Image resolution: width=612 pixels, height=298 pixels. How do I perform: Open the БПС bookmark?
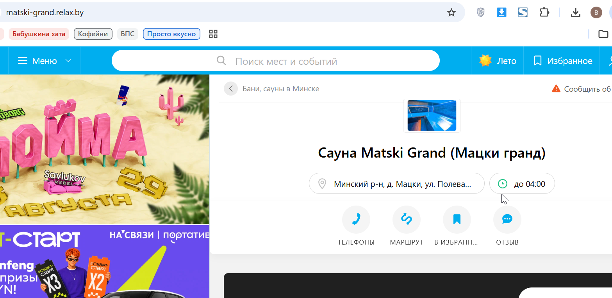pyautogui.click(x=128, y=34)
